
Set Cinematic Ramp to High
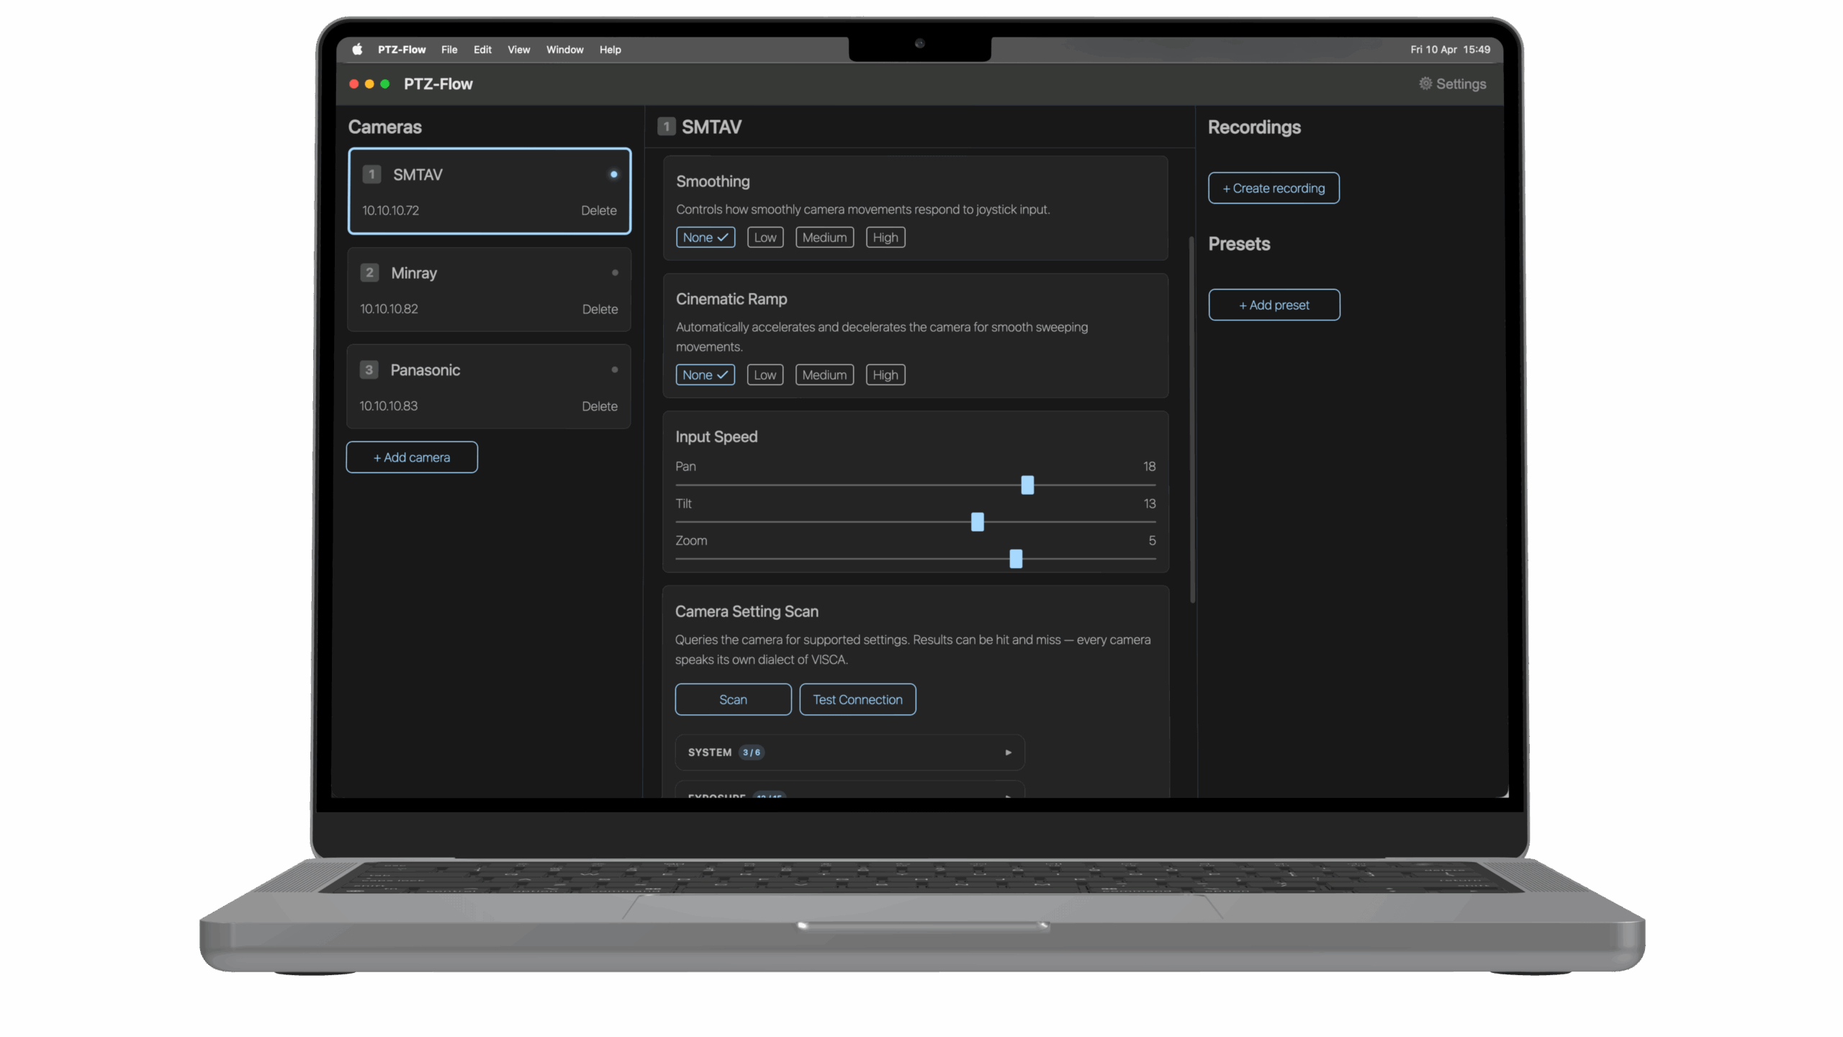885,375
